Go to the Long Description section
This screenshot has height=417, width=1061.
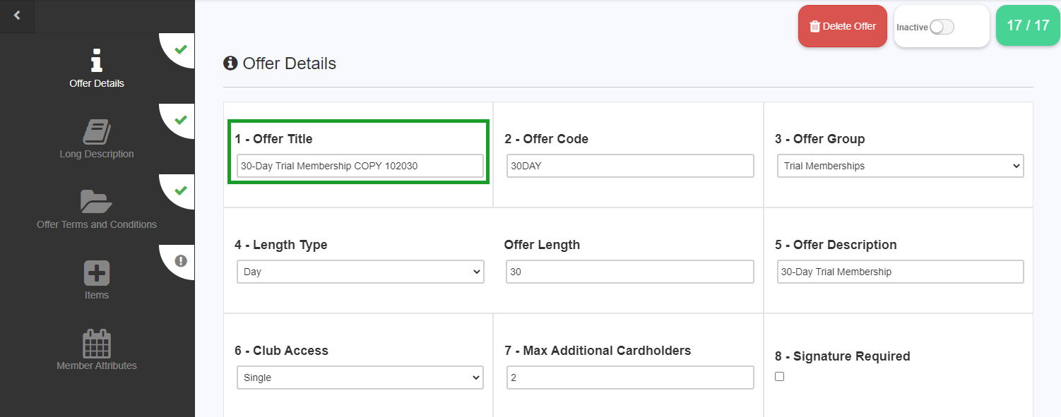pos(97,154)
